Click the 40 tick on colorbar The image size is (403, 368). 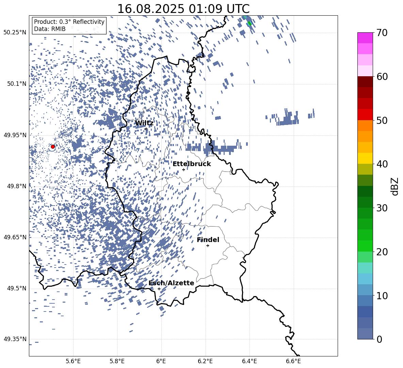(x=382, y=164)
